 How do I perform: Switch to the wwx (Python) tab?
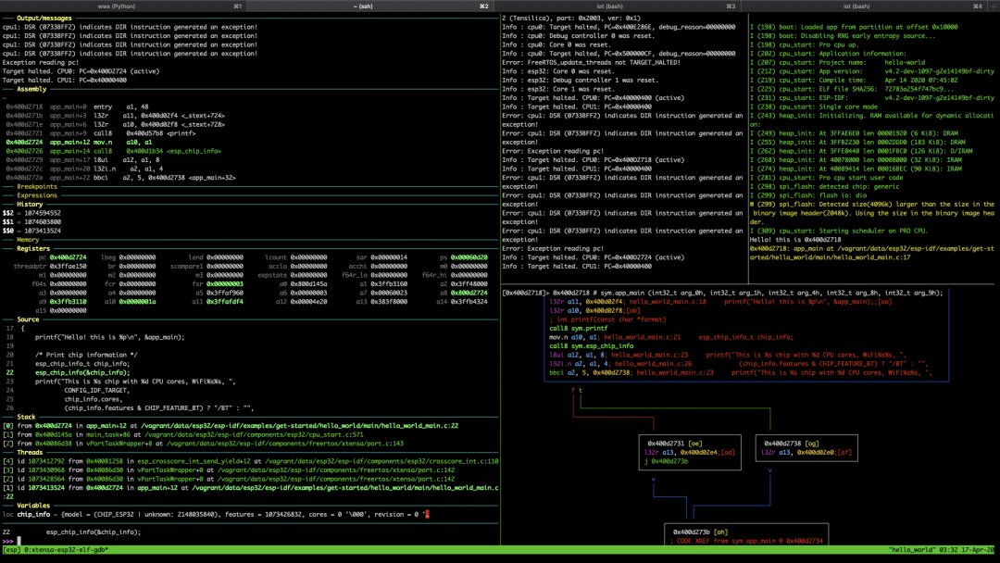click(117, 6)
